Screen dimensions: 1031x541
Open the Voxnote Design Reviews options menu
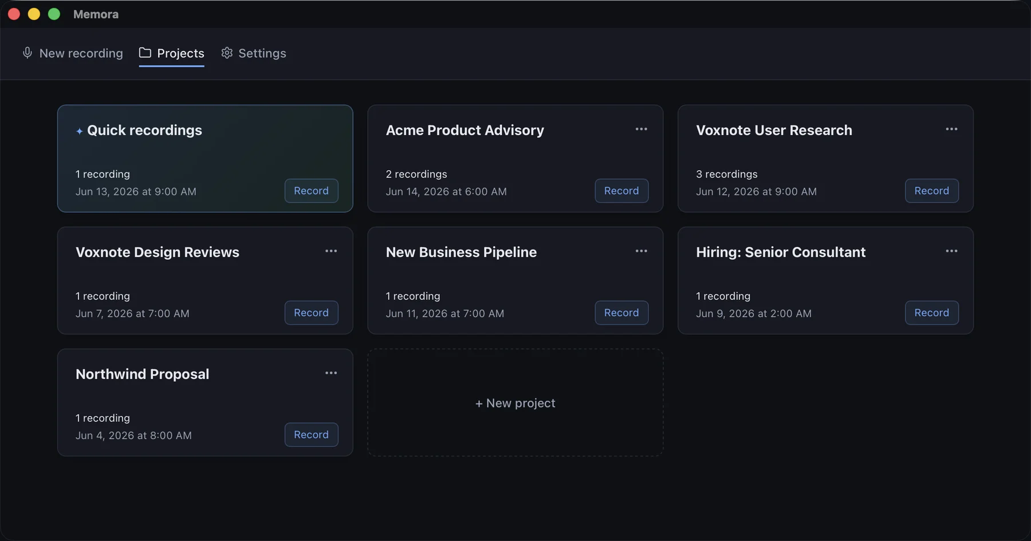pos(331,251)
